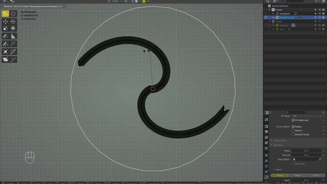This screenshot has width=327, height=184.
Task: Open the World properties tab
Action: coord(266,148)
